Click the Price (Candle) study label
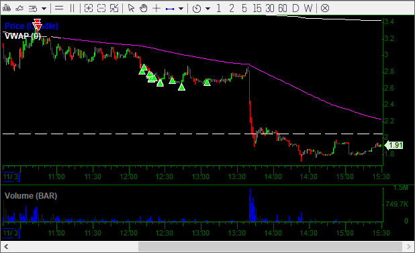The height and width of the screenshot is (253, 415). pos(32,26)
